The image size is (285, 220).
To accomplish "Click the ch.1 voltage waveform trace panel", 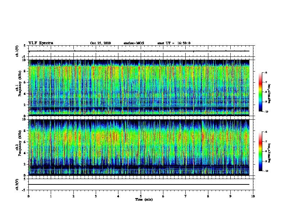I will coord(141,51).
